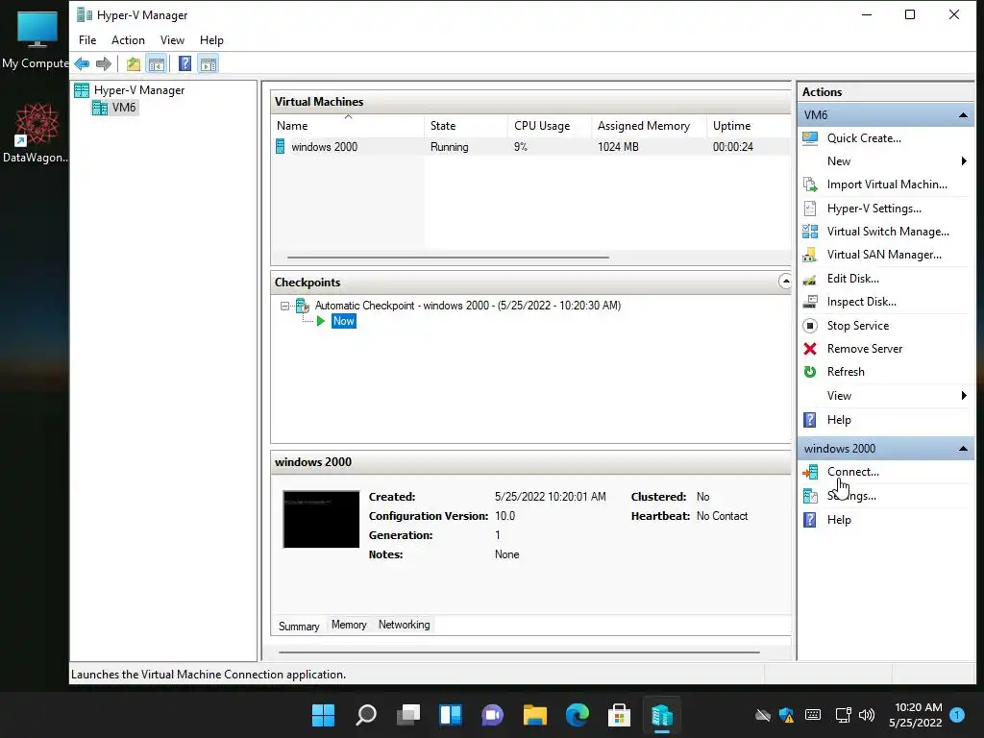Click the Virtual Switch Manager icon
This screenshot has width=984, height=738.
tap(810, 232)
